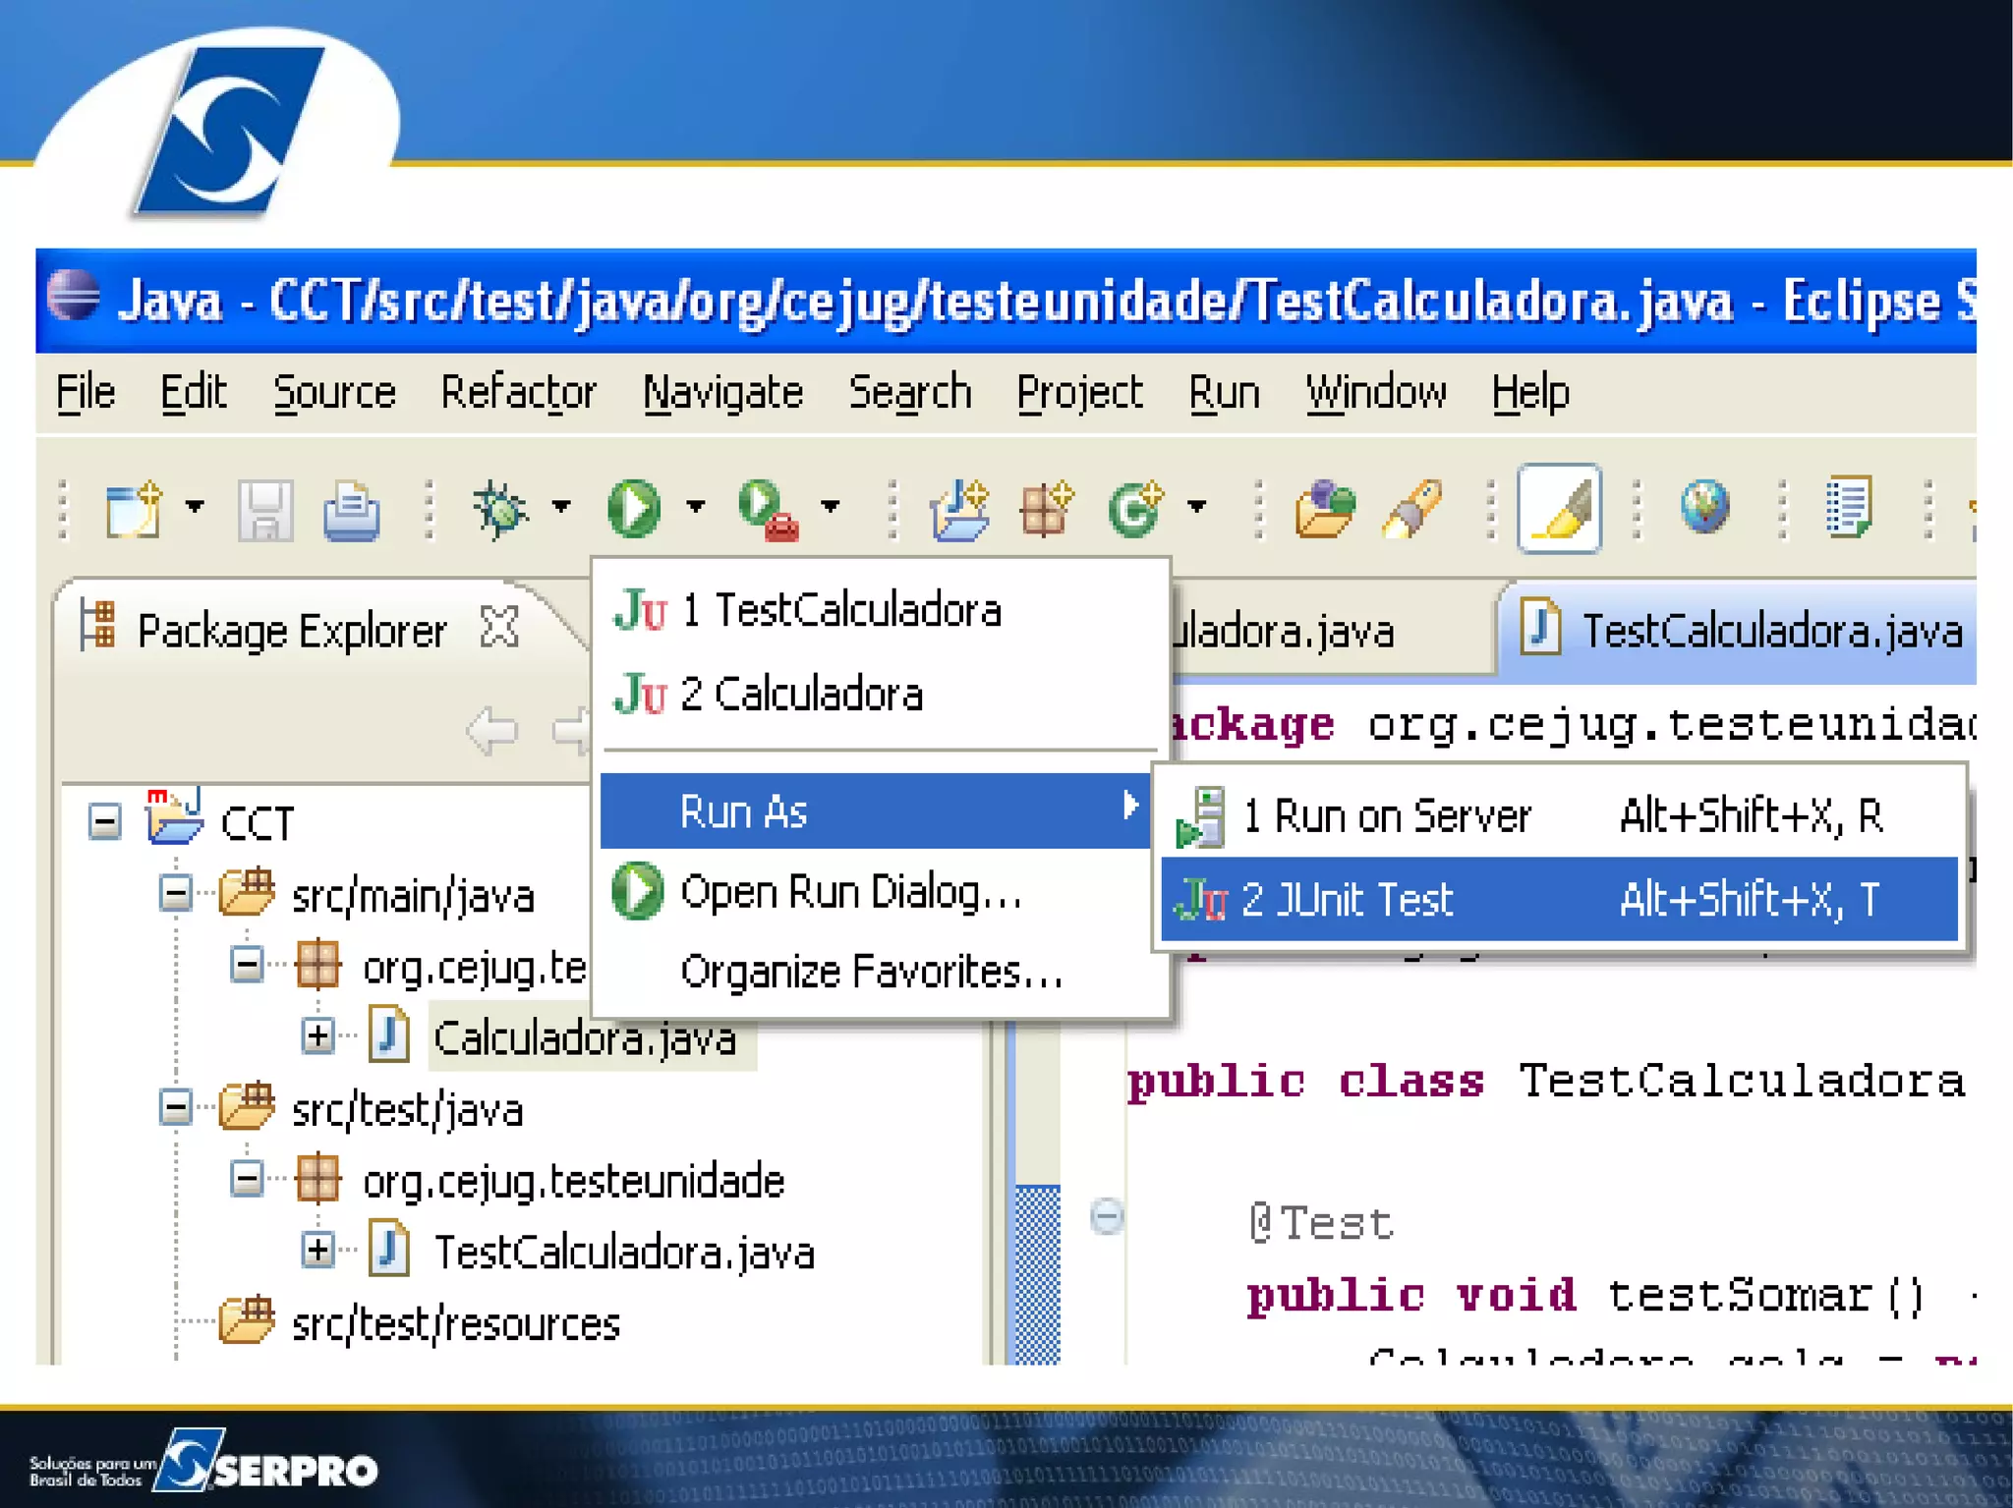Viewport: 2013px width, 1508px height.
Task: Click Open Run Dialog... entry
Action: tap(850, 892)
